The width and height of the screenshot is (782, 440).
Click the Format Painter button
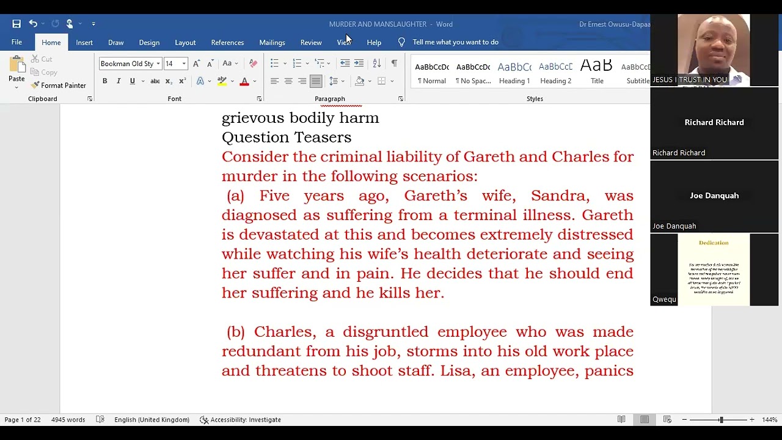point(59,86)
